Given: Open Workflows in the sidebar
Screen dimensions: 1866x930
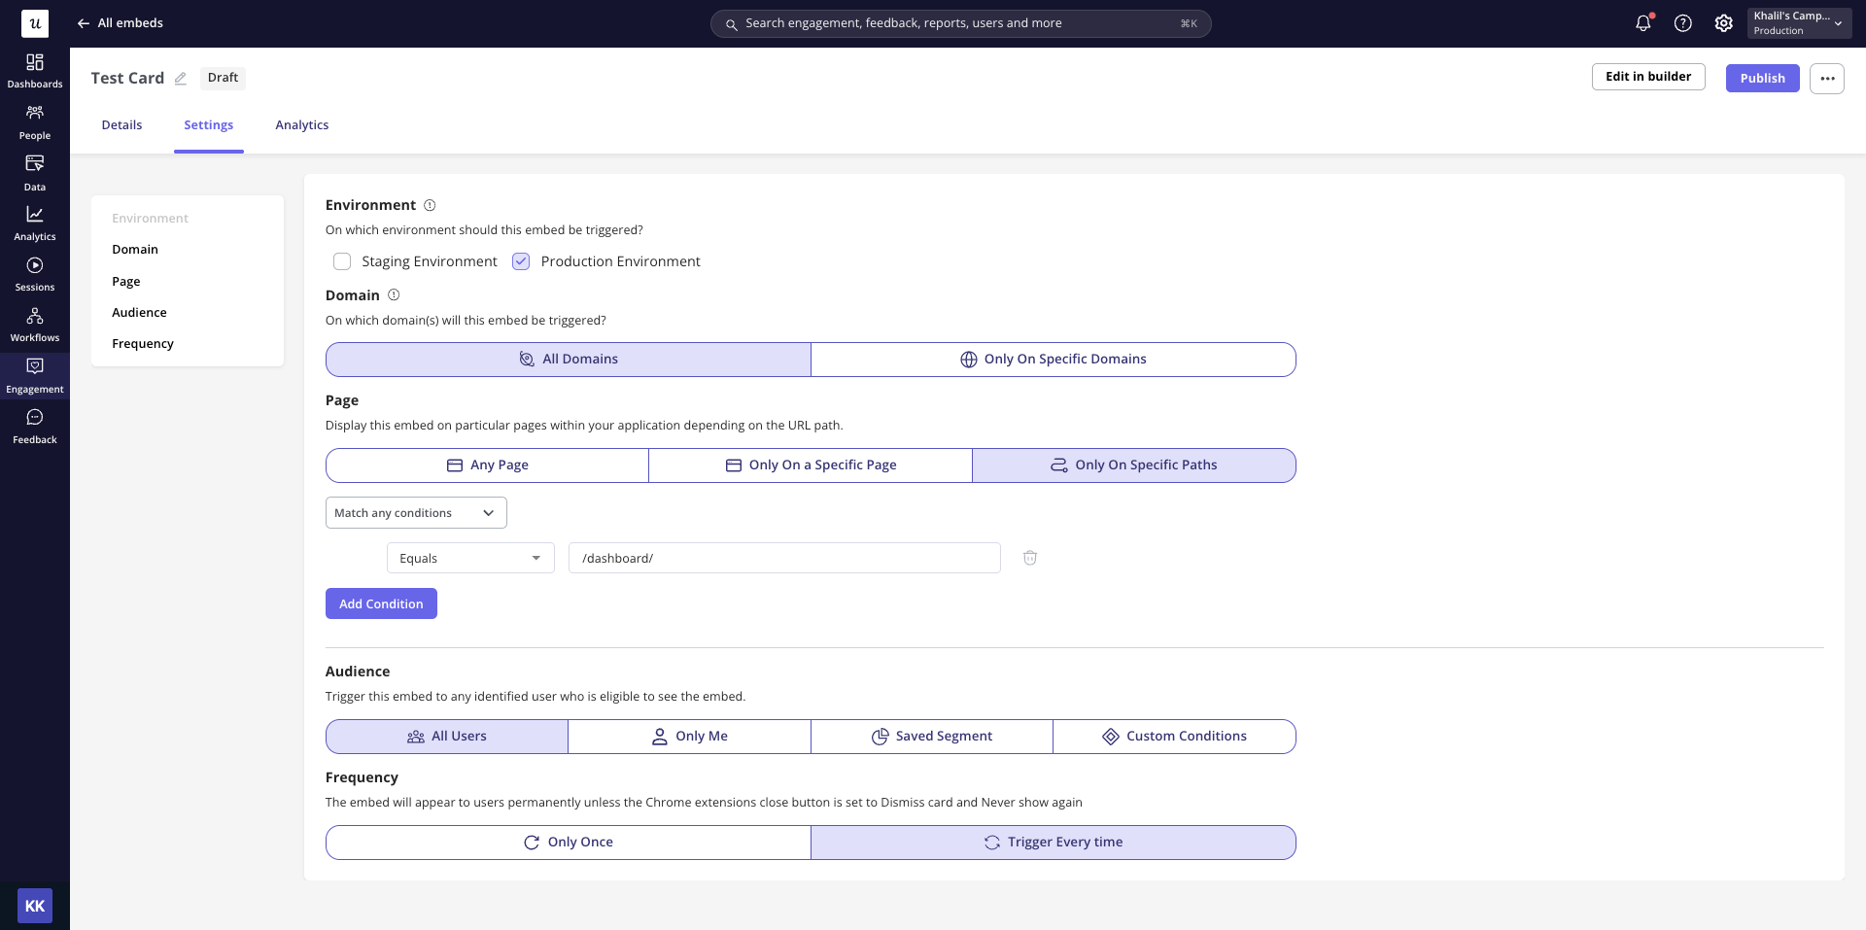Looking at the screenshot, I should (x=35, y=325).
